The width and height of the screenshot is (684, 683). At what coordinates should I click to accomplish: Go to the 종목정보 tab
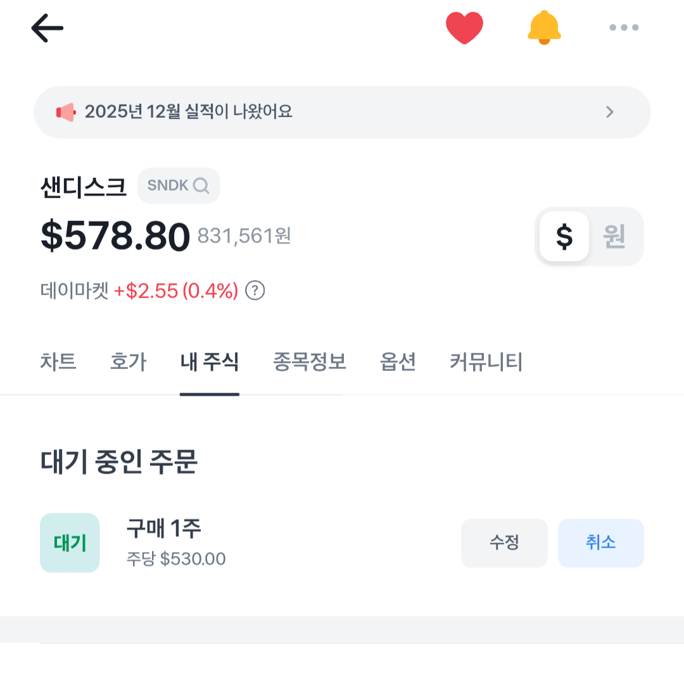click(310, 363)
